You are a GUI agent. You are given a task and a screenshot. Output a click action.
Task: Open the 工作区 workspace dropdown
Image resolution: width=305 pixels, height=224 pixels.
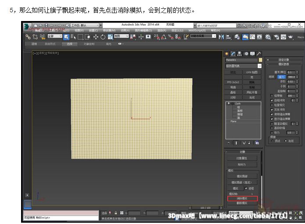click(85, 25)
